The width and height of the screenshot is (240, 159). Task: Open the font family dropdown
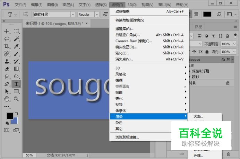(73, 15)
